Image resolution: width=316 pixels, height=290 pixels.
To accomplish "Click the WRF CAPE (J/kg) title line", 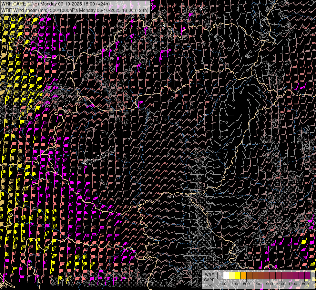I will pyautogui.click(x=56, y=4).
